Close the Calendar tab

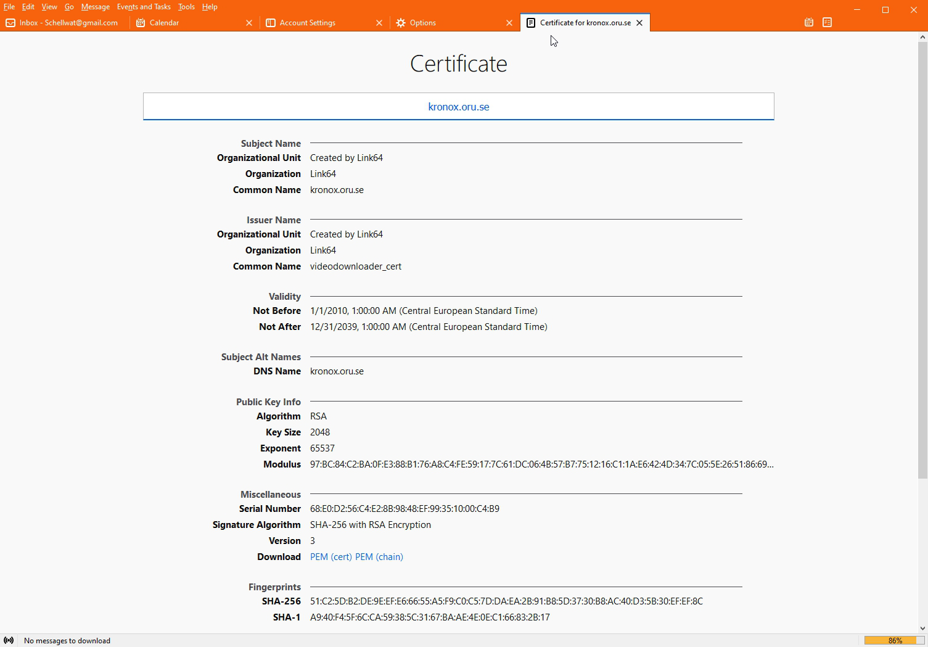(249, 23)
